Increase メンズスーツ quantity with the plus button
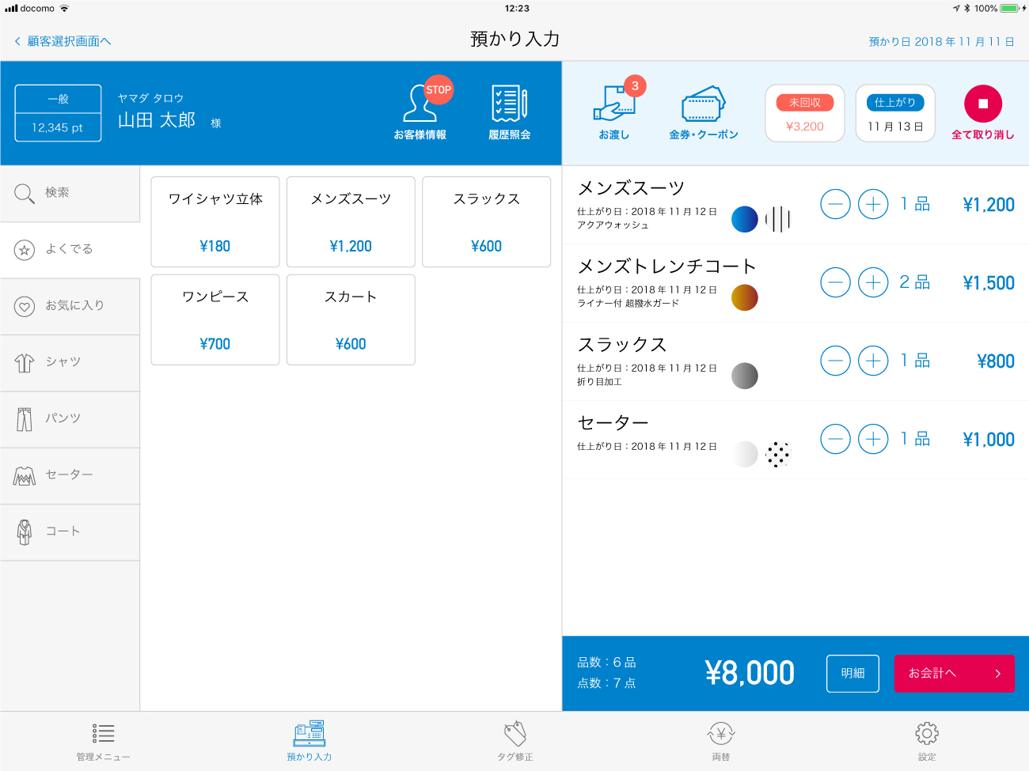This screenshot has height=771, width=1029. tap(873, 204)
